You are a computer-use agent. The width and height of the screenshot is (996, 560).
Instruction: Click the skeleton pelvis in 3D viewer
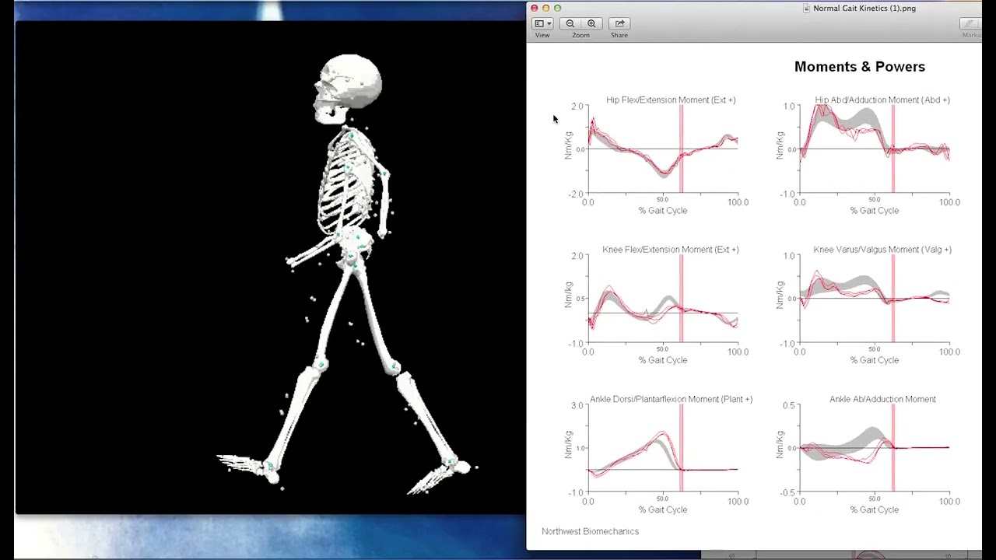pyautogui.click(x=354, y=249)
